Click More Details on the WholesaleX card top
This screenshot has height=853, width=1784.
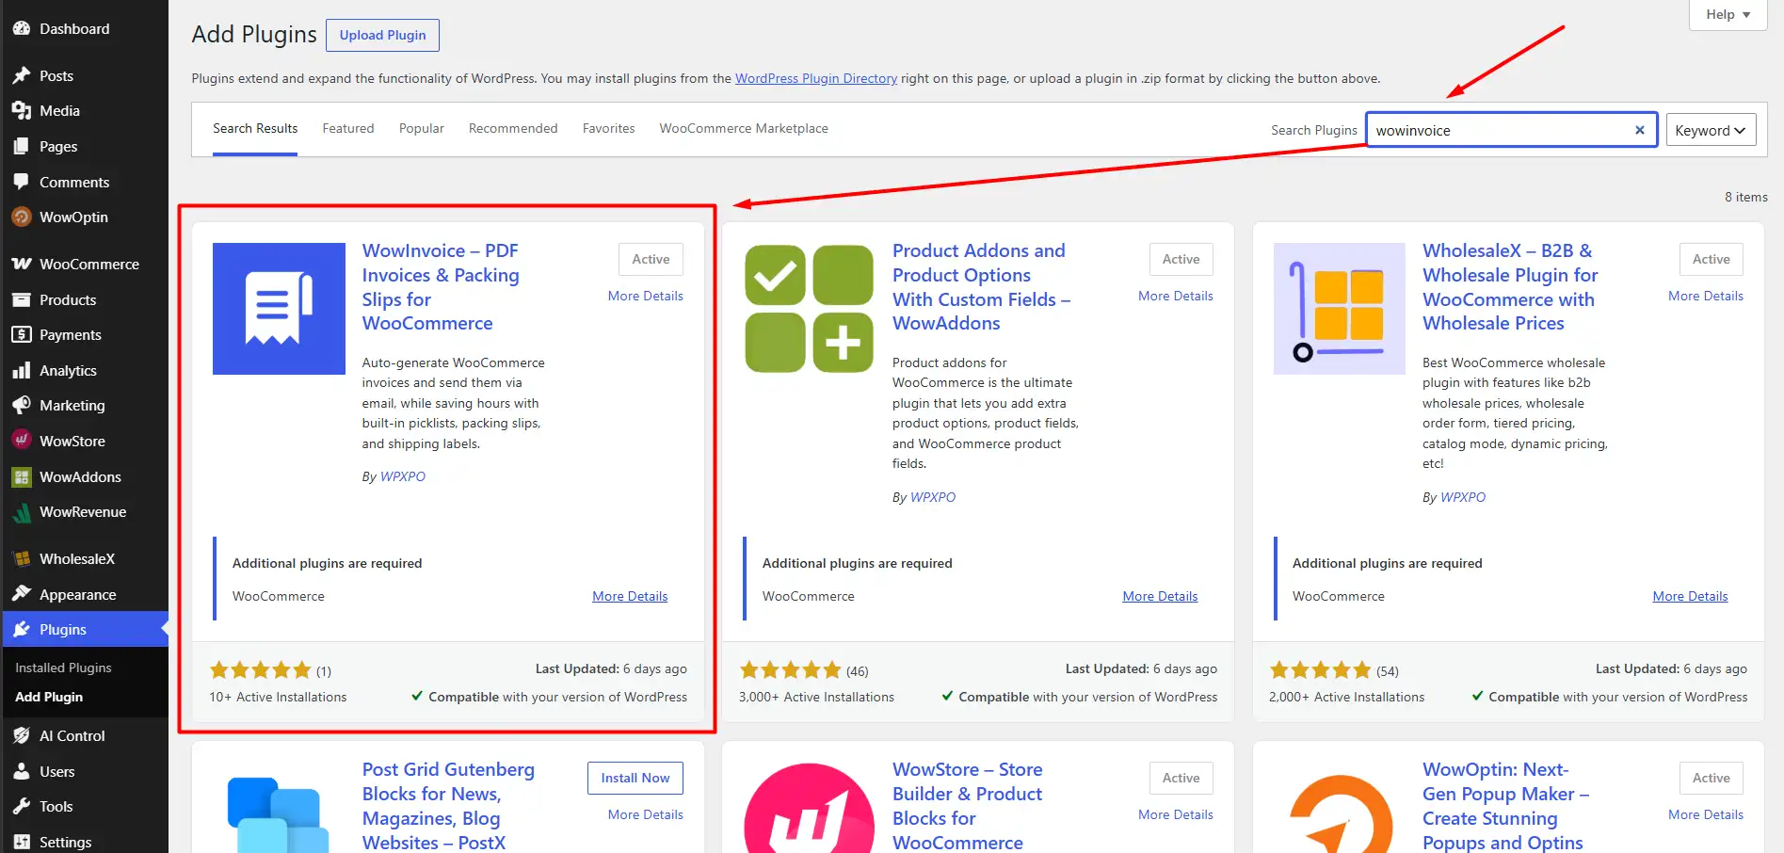1706,296
